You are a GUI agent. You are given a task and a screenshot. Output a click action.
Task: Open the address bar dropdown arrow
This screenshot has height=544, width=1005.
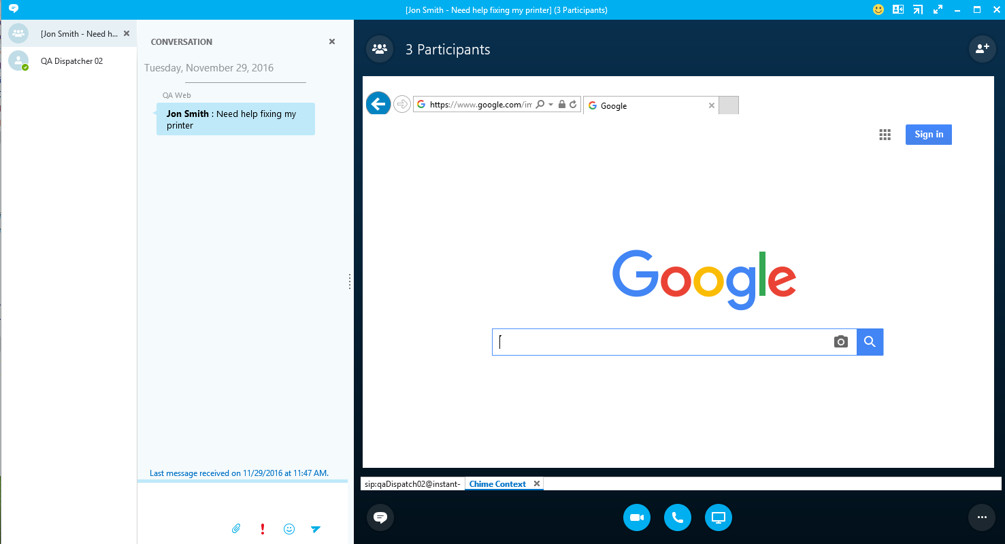pyautogui.click(x=550, y=105)
